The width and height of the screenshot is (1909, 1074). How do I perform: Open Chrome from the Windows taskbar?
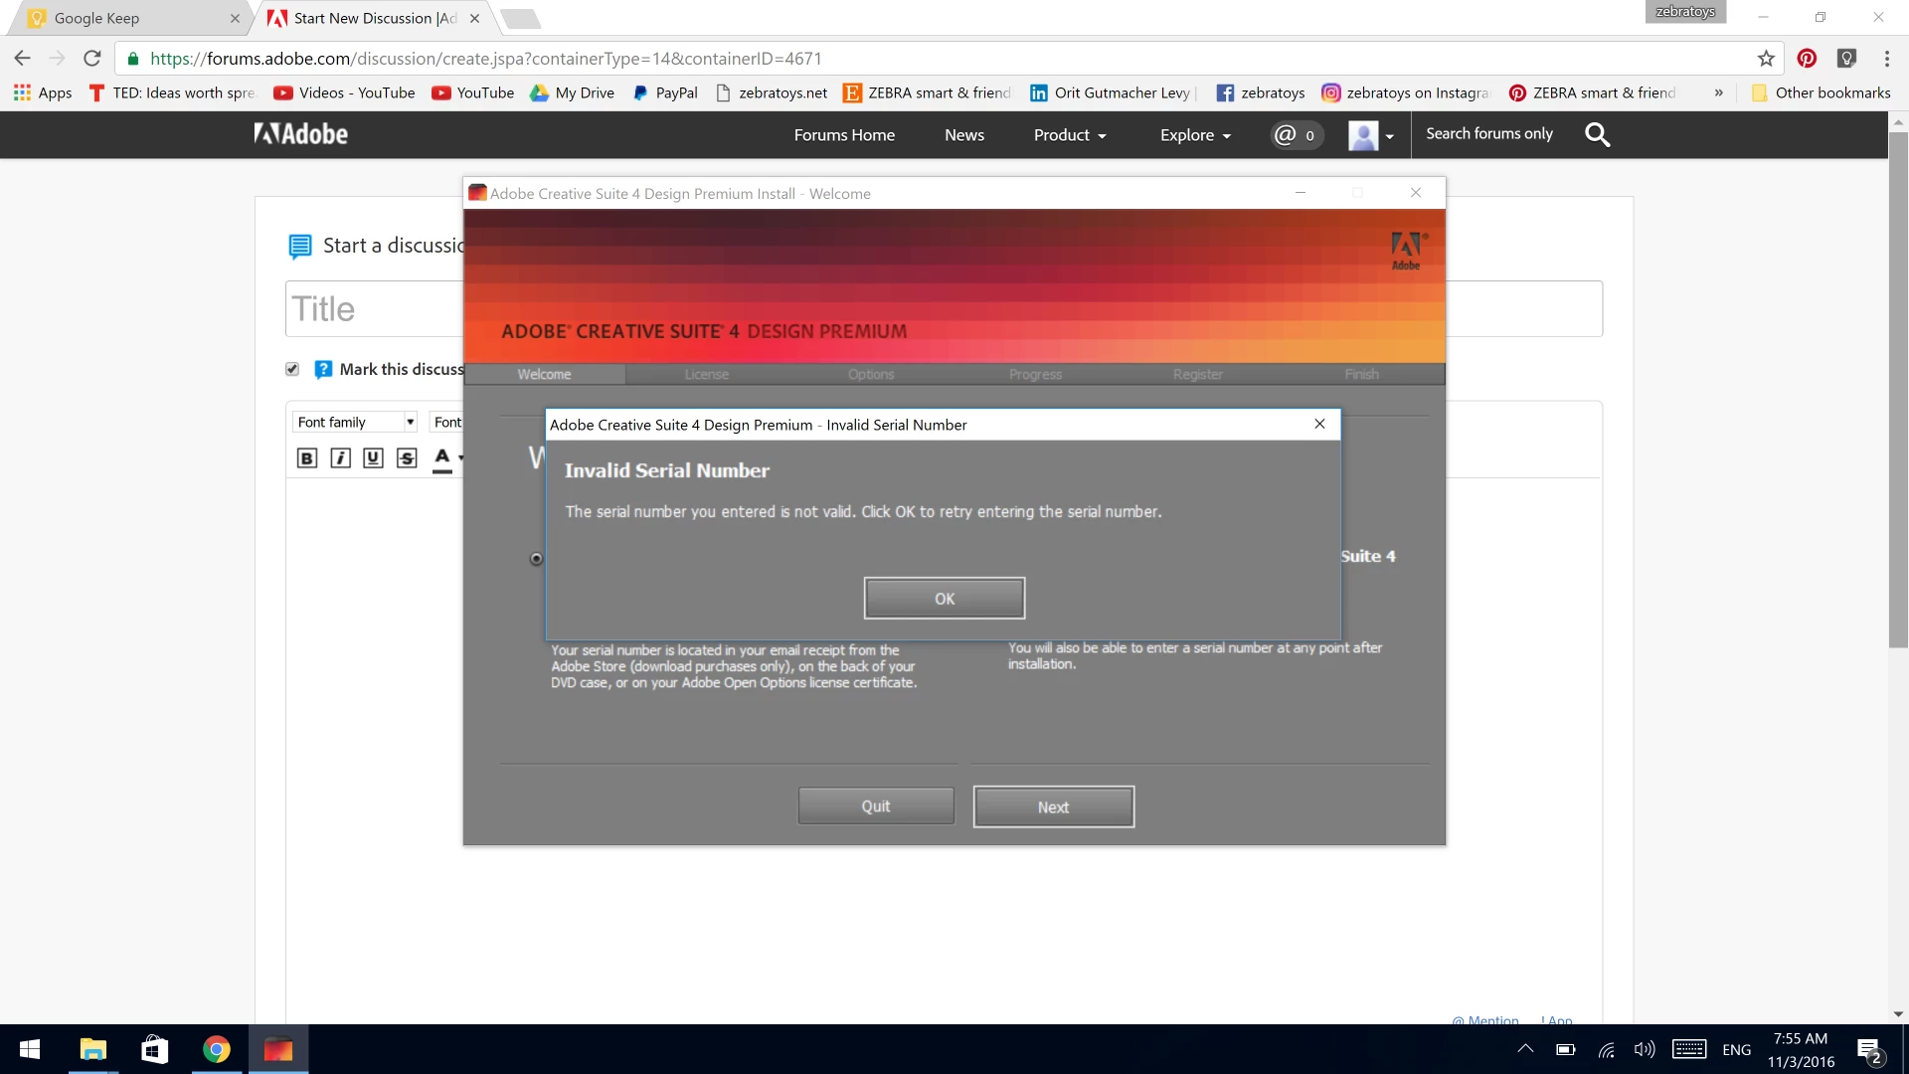click(216, 1049)
